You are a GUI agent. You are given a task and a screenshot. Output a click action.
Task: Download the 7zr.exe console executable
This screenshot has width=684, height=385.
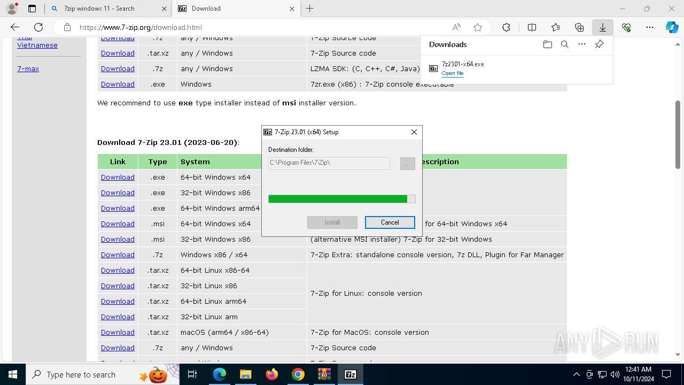coord(118,84)
